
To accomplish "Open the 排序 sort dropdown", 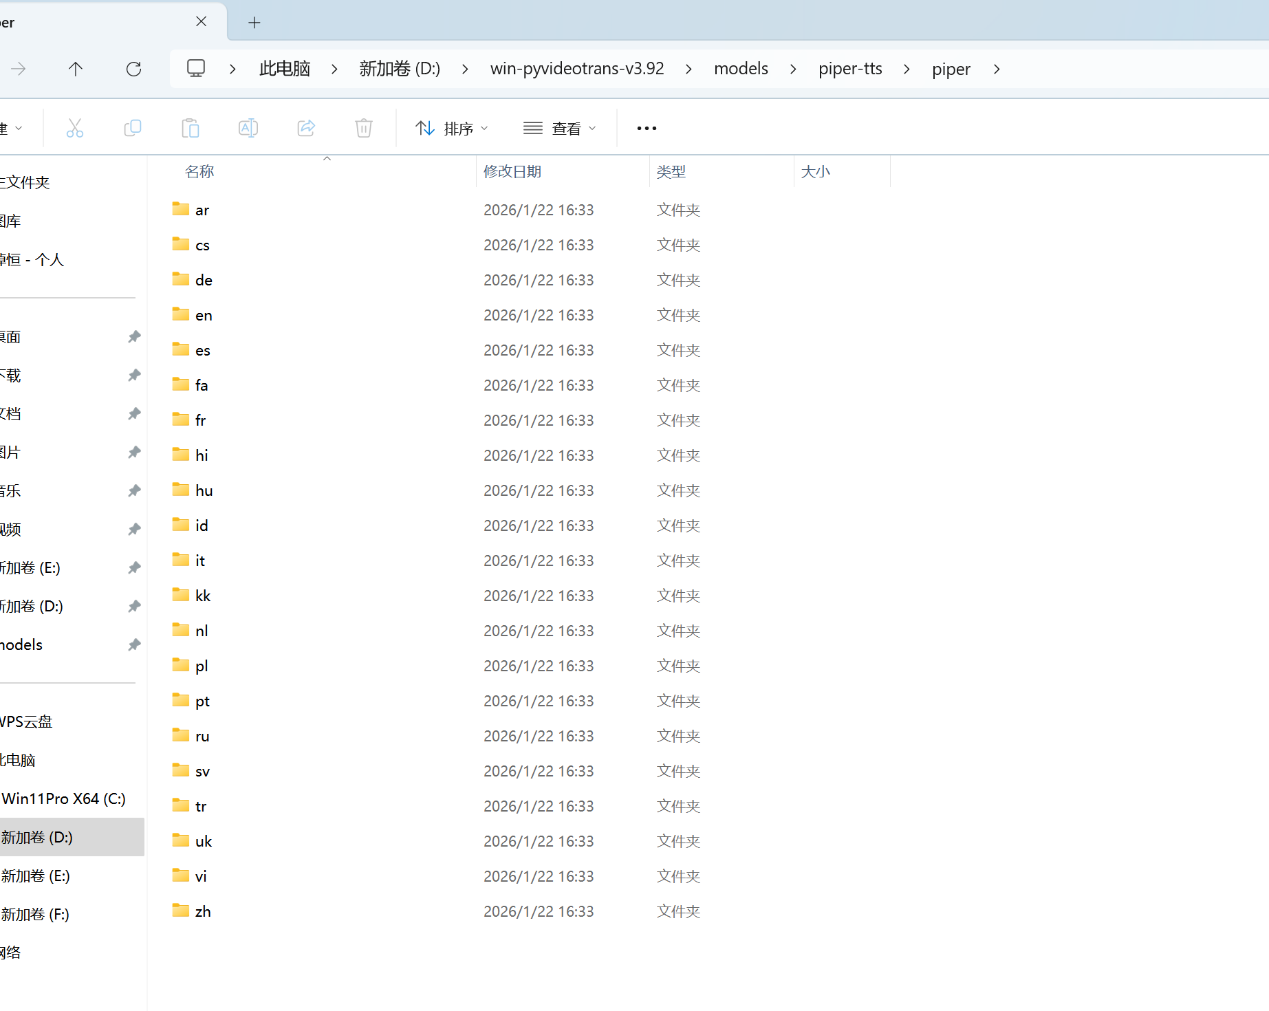I will point(451,129).
